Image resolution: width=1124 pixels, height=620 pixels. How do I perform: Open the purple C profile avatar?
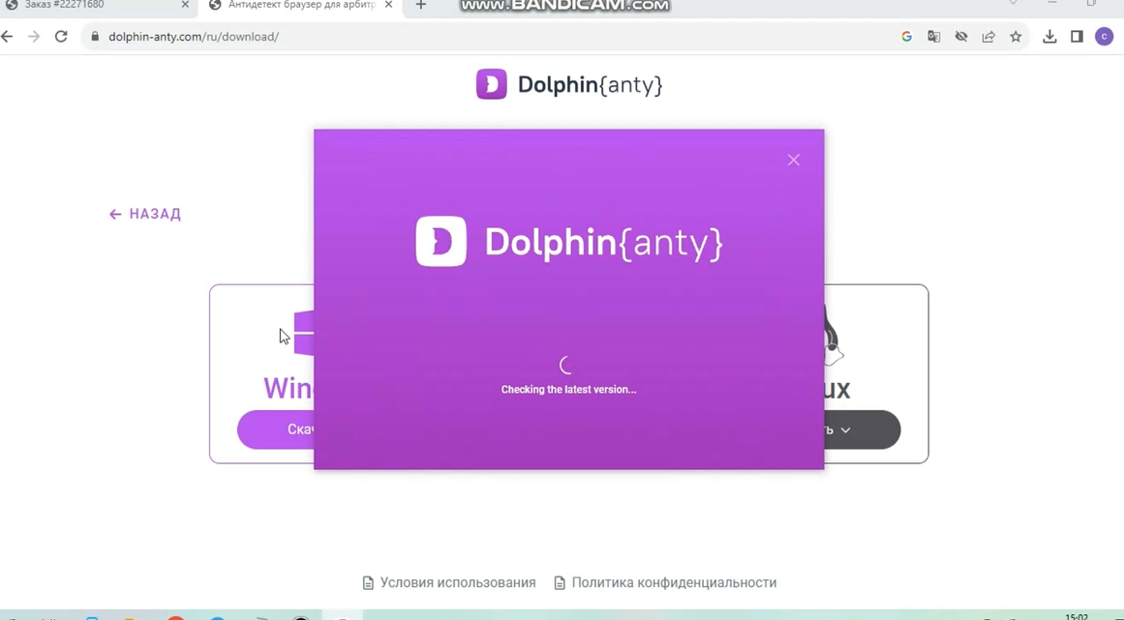1104,37
